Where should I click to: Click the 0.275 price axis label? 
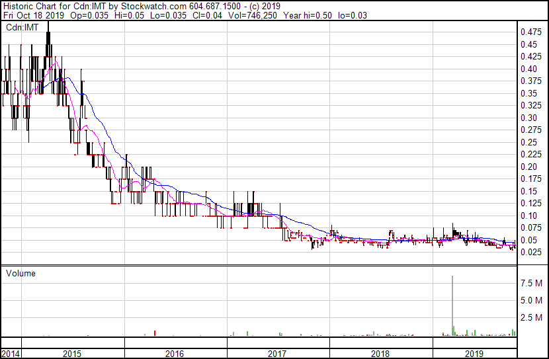pos(531,130)
